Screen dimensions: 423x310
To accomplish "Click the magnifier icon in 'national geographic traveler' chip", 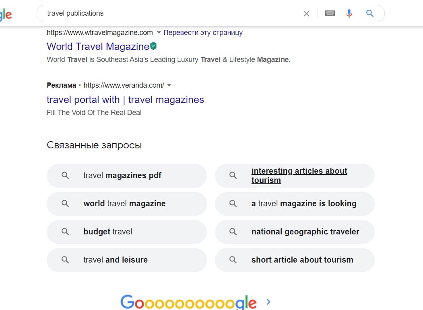I will click(233, 232).
